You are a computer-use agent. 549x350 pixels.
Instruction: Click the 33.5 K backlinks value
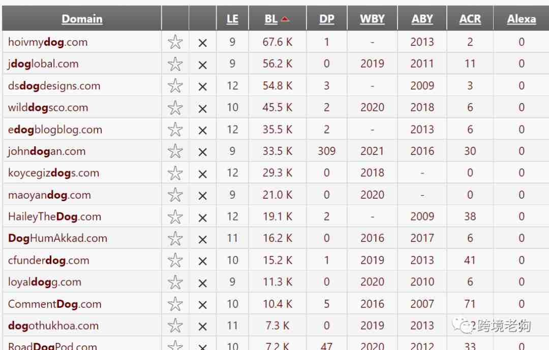pyautogui.click(x=278, y=151)
